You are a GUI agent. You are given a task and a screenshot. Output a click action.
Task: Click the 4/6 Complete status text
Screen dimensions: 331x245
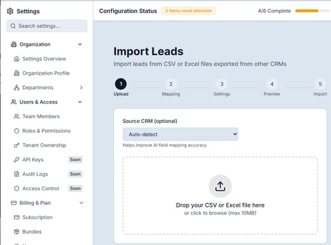point(274,11)
